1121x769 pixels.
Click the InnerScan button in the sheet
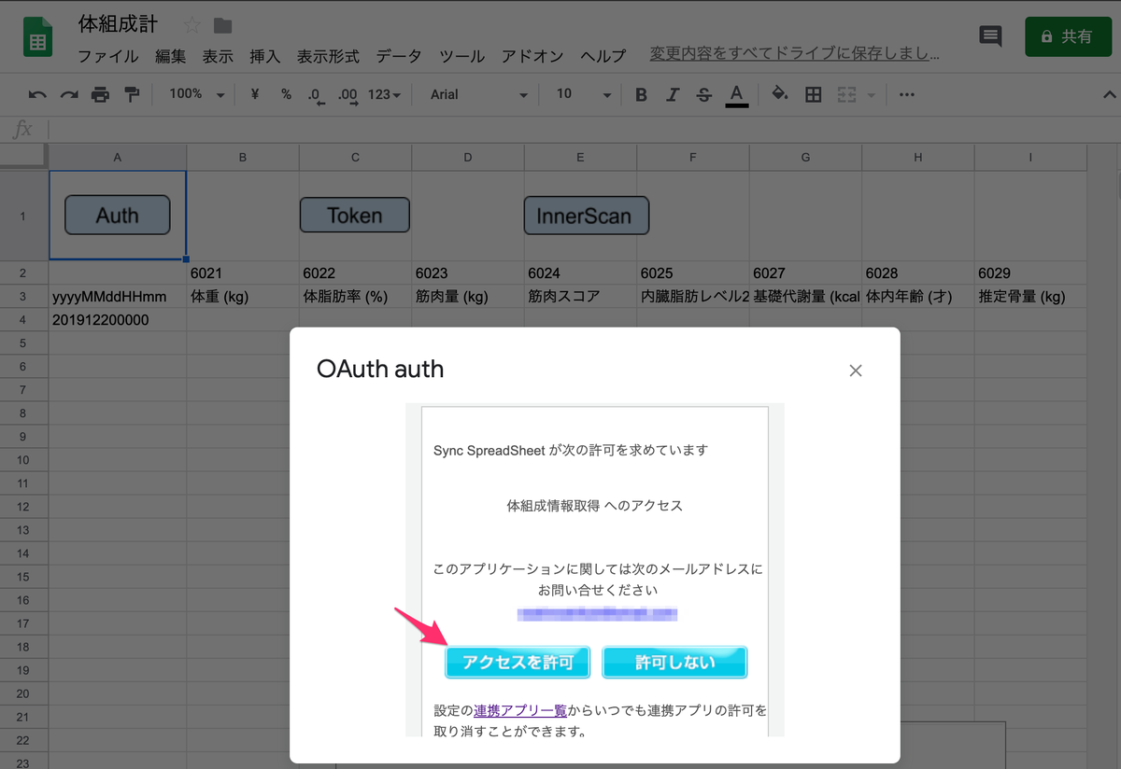pos(586,216)
